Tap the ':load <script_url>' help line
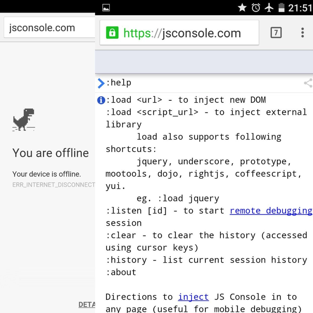313x313 pixels. click(206, 112)
